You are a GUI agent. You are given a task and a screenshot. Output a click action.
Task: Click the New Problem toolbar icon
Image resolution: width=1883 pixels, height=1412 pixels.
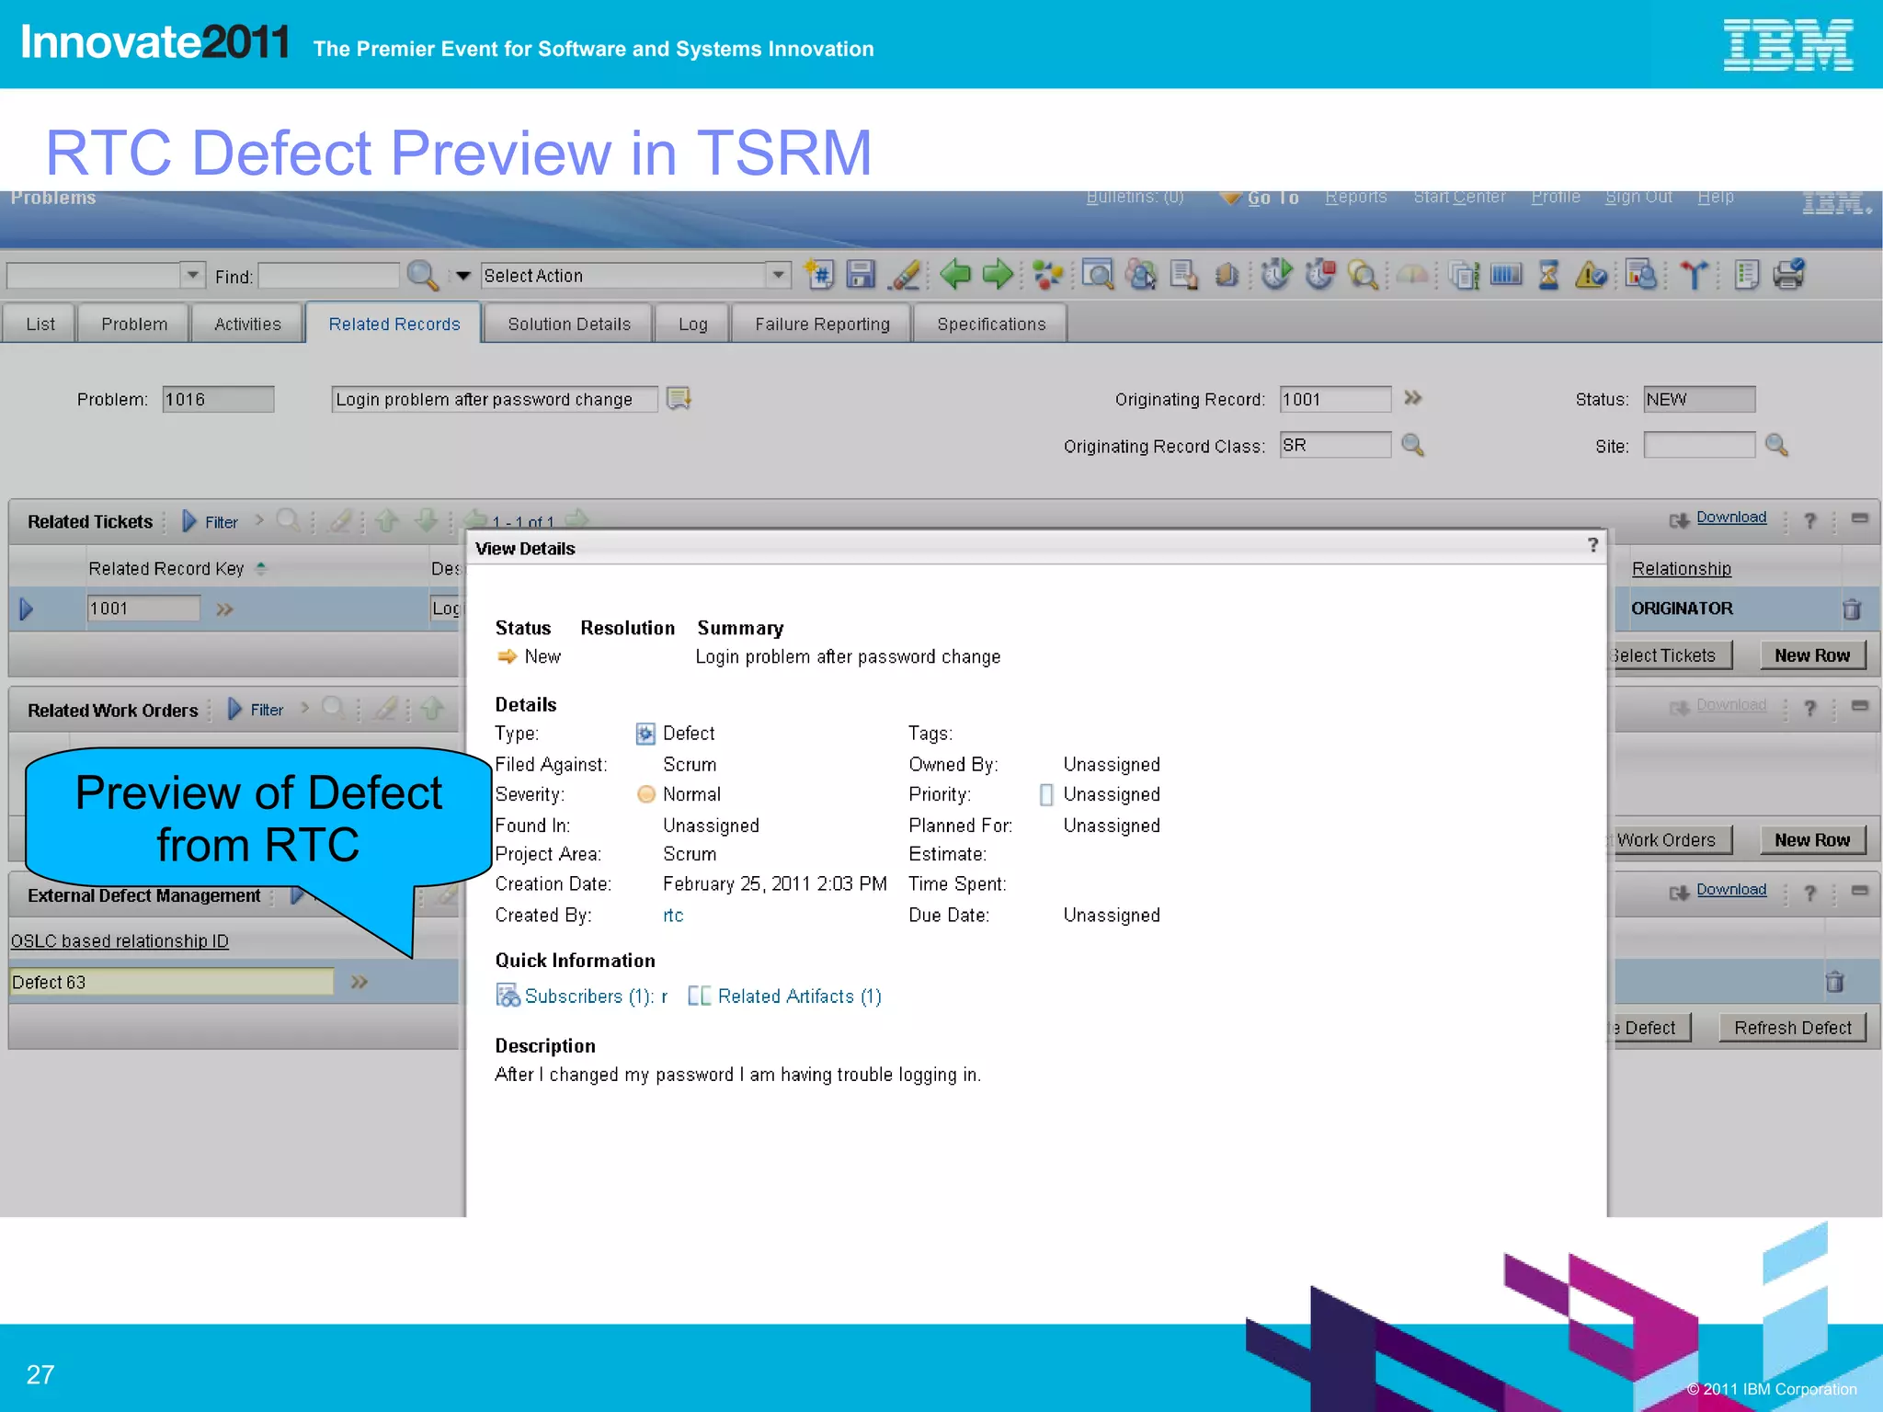coord(818,274)
